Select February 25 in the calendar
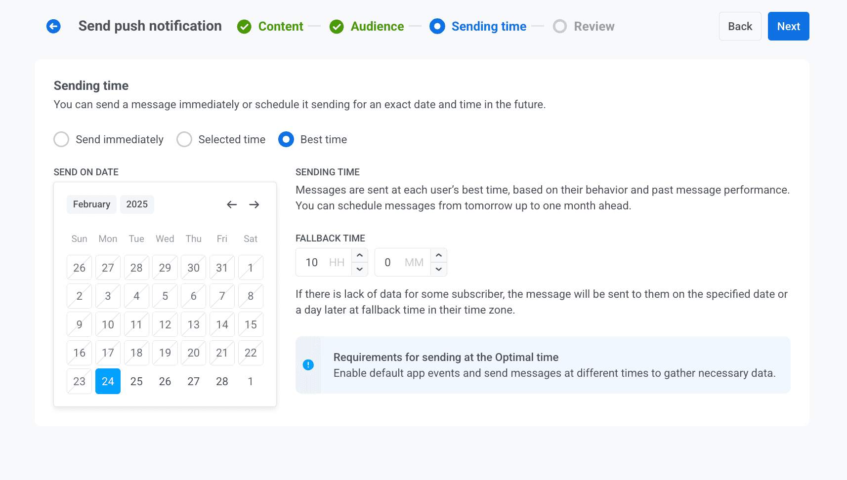The image size is (847, 480). 136,381
